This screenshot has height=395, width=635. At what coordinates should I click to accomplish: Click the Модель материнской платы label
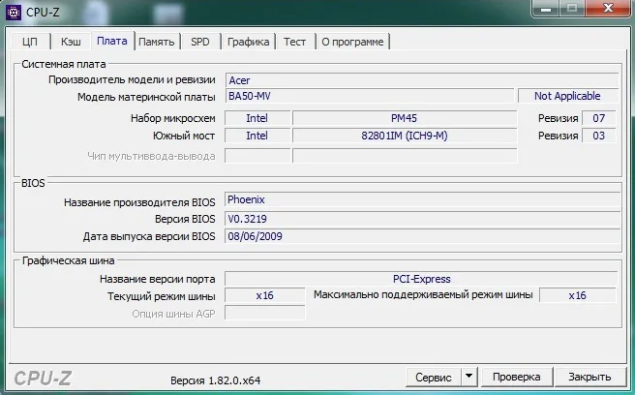(x=146, y=97)
